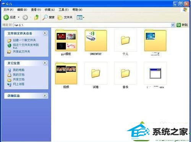Expand the address bar dropdown
Viewport: 191px width, 142px height.
173,25
